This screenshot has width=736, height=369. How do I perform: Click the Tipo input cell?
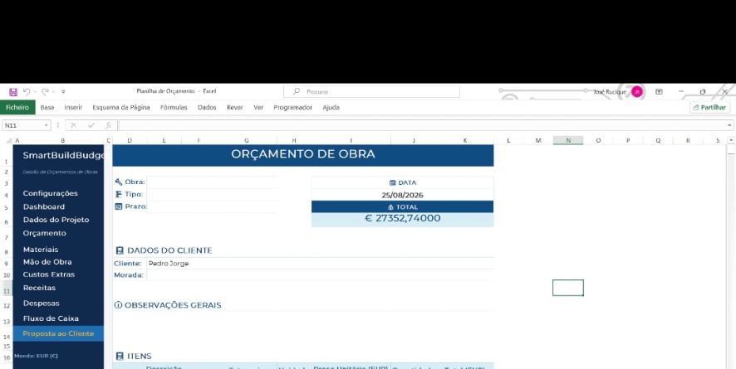coord(212,194)
